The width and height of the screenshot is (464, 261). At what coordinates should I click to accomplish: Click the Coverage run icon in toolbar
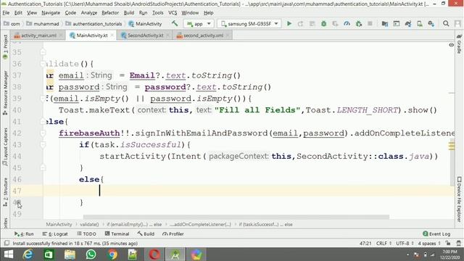pos(335,24)
